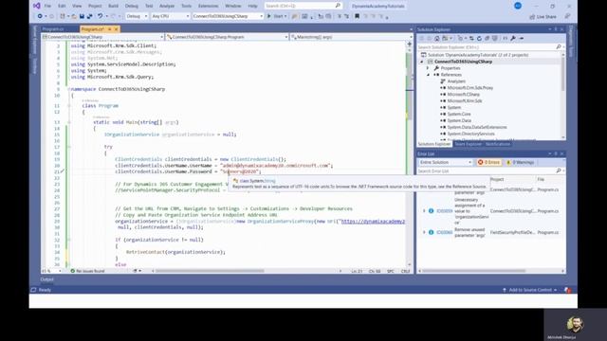This screenshot has height=341, width=607.
Task: Click the Refresh icon in Solution Explorer toolbar
Action: coord(479,38)
